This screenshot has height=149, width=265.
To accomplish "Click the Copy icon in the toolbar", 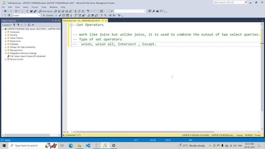I will [x=79, y=11].
